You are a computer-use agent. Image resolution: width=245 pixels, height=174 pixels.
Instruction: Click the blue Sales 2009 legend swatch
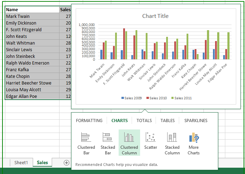click(122, 98)
